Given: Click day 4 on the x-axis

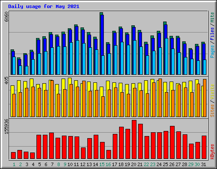Looking at the screenshot, I should point(33,164).
